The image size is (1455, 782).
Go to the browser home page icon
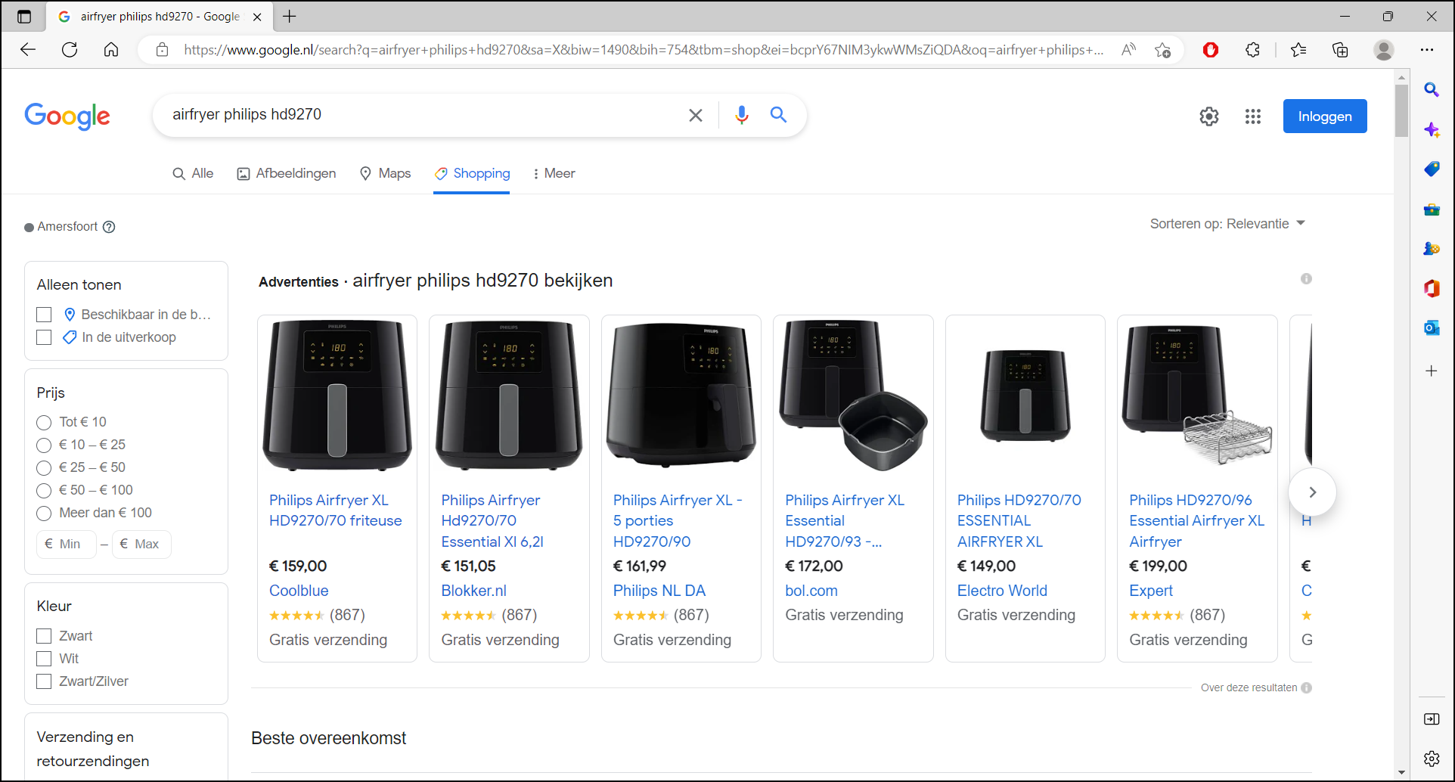coord(111,50)
